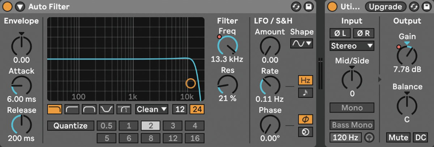Click the Auto Filter title text

click(x=49, y=7)
